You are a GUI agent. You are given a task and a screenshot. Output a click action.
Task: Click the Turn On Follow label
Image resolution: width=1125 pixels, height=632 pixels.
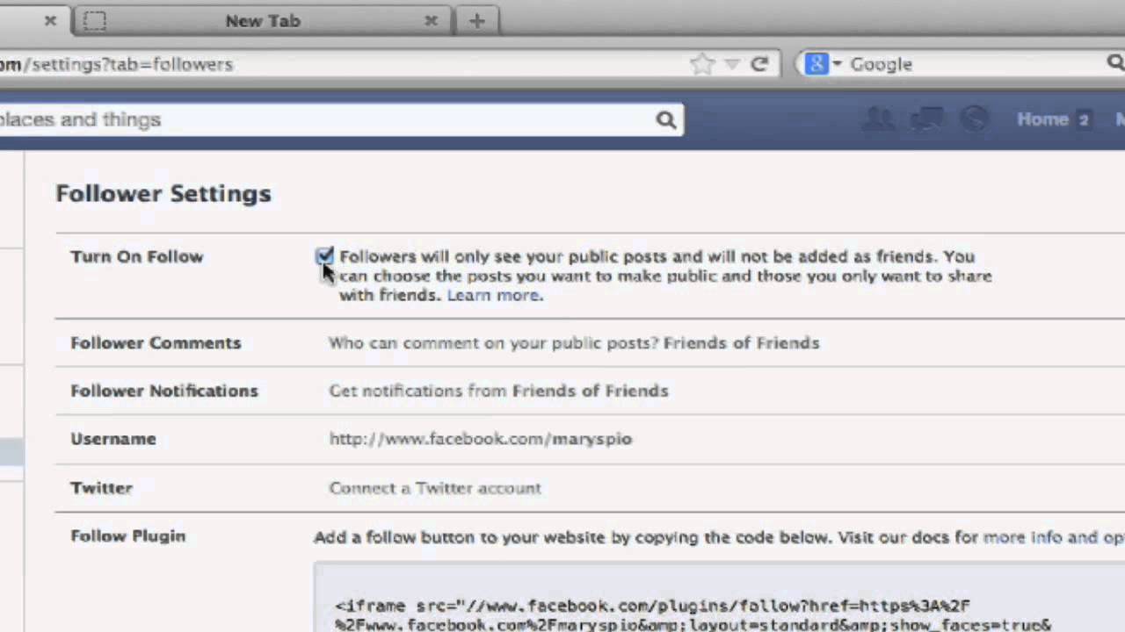pyautogui.click(x=137, y=256)
